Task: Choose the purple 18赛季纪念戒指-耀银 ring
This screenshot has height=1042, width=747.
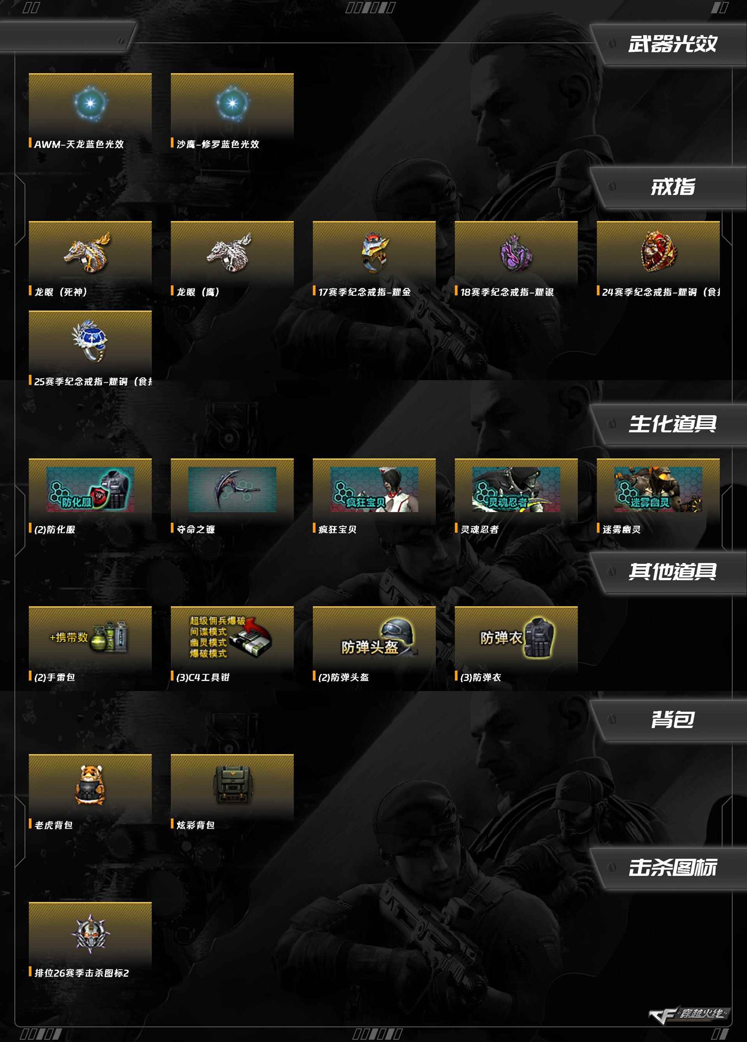Action: [516, 252]
